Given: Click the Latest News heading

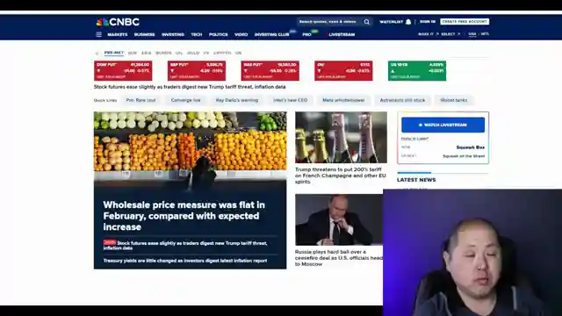Looking at the screenshot, I should (416, 180).
